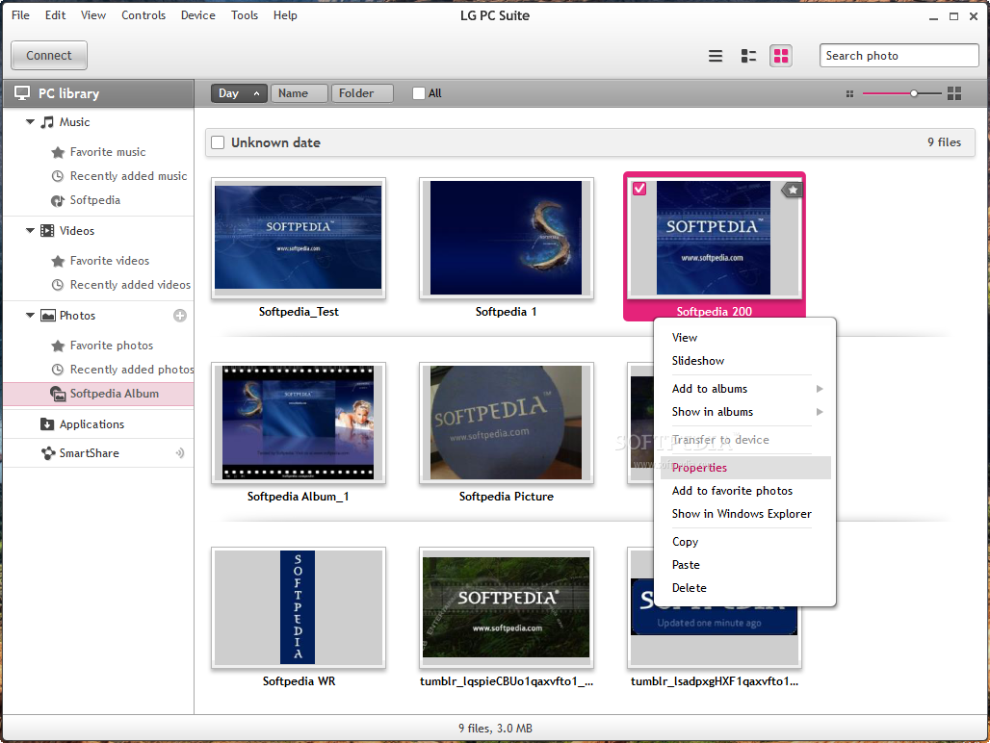Click the Favorite photos star icon
This screenshot has height=743, width=990.
pyautogui.click(x=58, y=346)
